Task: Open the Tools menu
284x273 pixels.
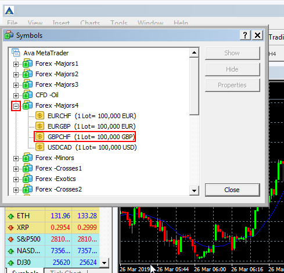Action: [118, 23]
